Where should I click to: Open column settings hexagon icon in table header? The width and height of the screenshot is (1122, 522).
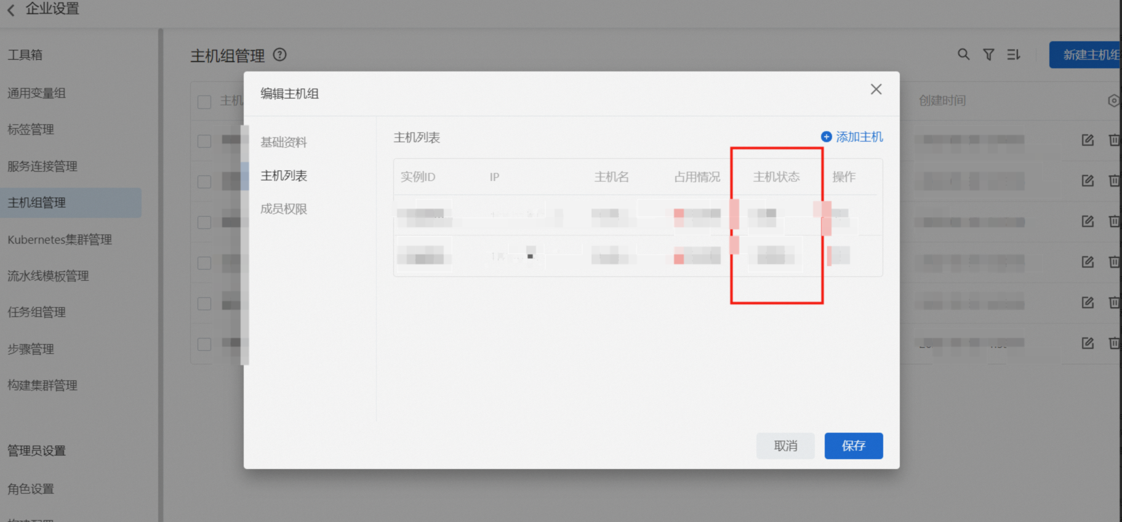[x=1113, y=100]
